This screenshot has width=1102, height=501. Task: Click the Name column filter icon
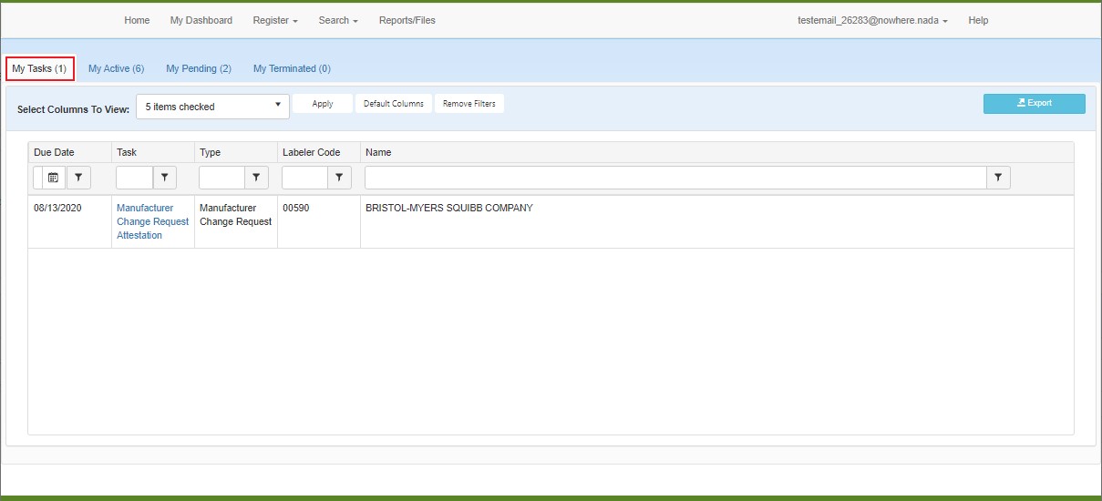[999, 178]
